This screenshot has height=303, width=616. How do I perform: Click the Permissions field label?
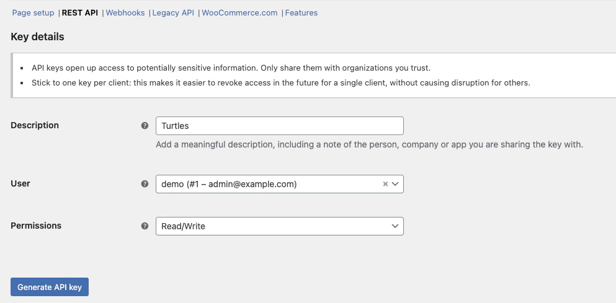pyautogui.click(x=36, y=226)
